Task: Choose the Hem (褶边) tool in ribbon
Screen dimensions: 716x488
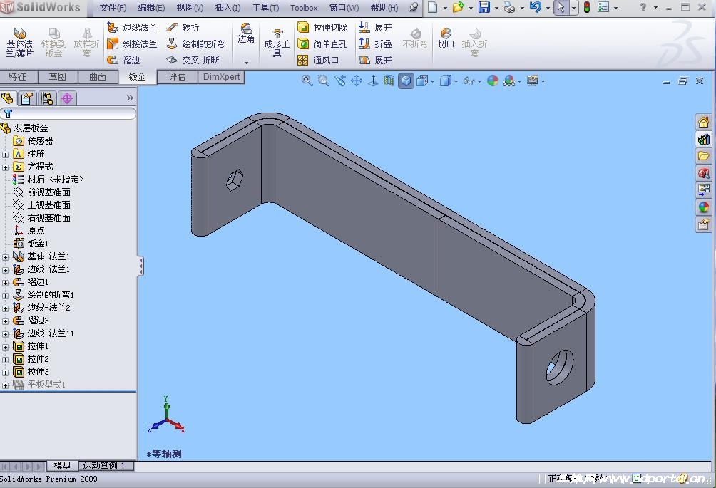Action: coord(124,60)
